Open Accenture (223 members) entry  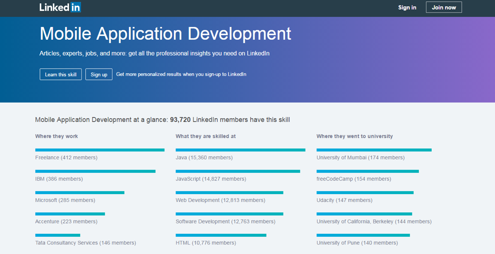point(66,221)
